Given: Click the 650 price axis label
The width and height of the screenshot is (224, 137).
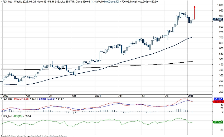Looking at the screenshot, I should [221, 43].
